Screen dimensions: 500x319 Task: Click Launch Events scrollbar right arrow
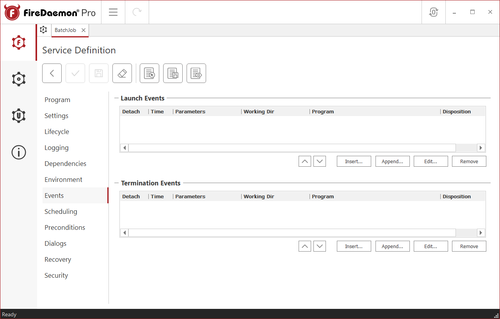(x=481, y=148)
